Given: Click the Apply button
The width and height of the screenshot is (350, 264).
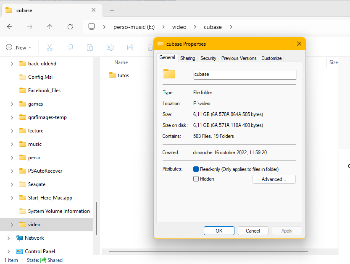Looking at the screenshot, I should click(287, 230).
